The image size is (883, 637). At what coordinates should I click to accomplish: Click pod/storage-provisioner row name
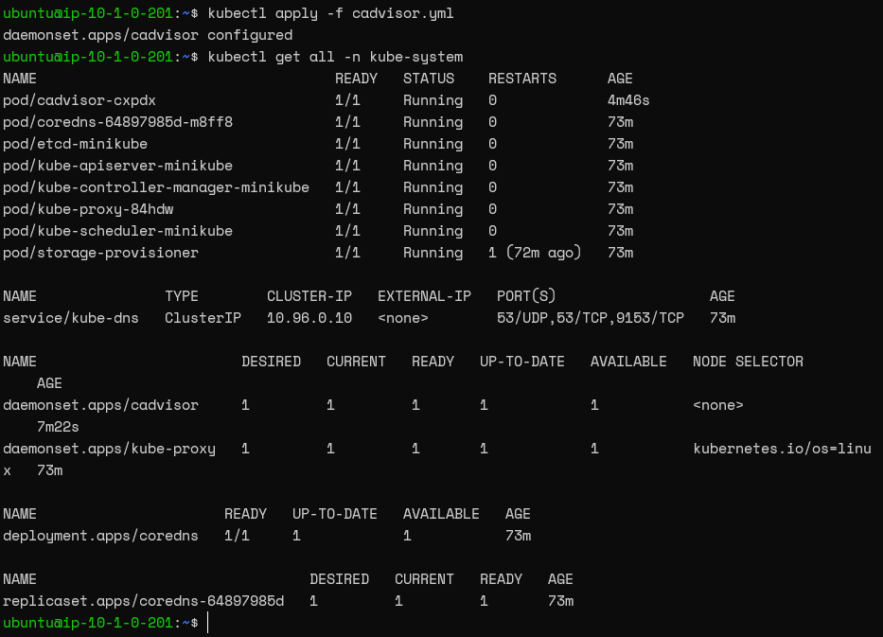coord(100,253)
